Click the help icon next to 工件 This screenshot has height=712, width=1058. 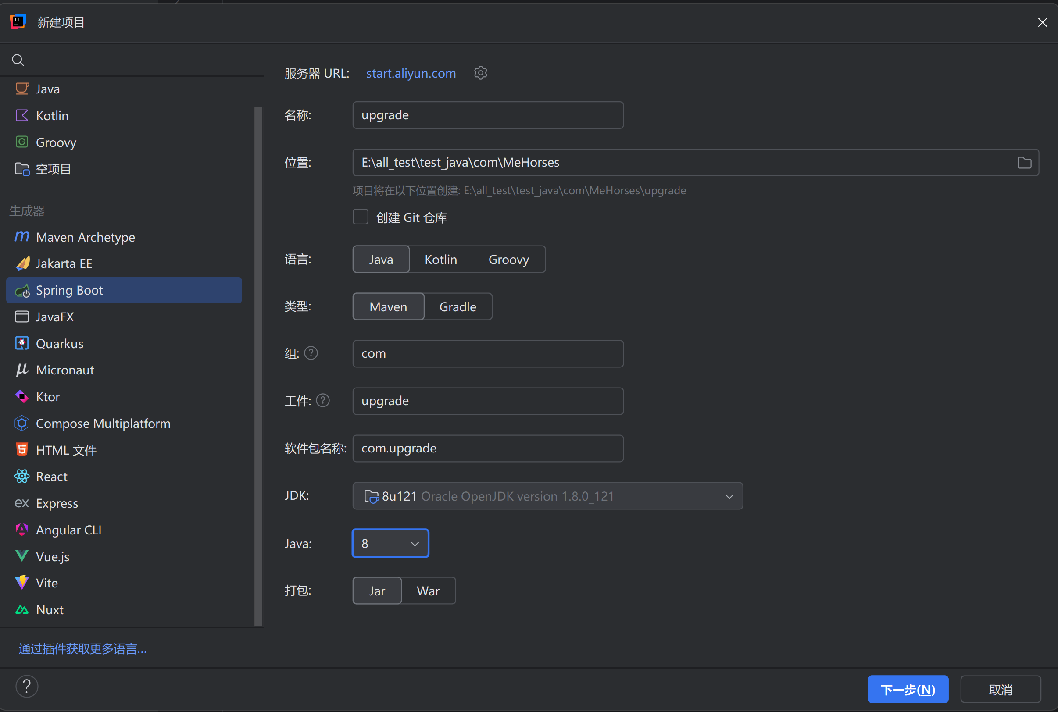322,401
